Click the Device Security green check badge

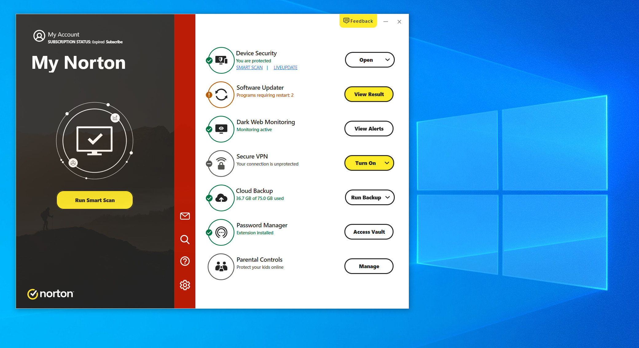click(209, 61)
